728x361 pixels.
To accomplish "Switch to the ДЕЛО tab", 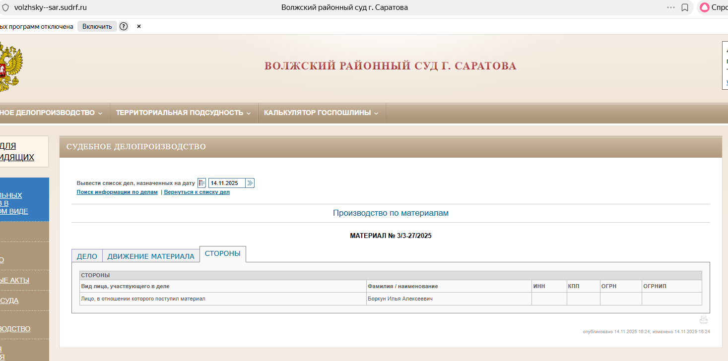I will pos(87,256).
